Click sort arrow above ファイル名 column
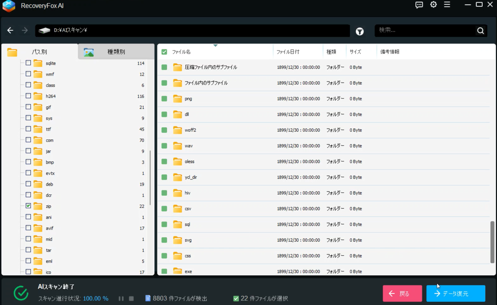 click(x=215, y=46)
